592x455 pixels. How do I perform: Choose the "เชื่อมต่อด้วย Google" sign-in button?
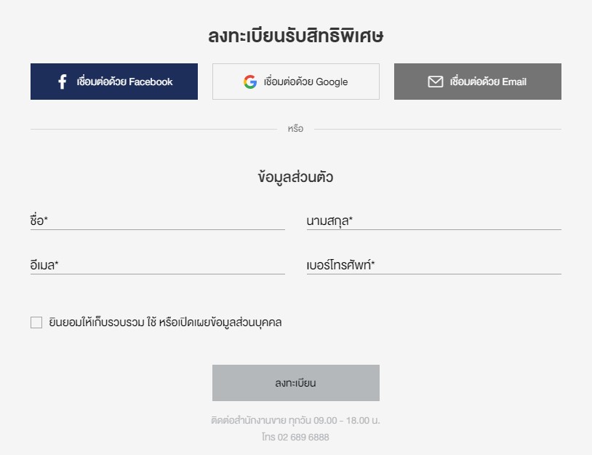[295, 82]
